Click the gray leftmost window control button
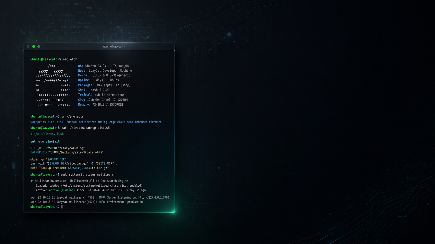Viewport: 435px width, 244px height. 28,46
